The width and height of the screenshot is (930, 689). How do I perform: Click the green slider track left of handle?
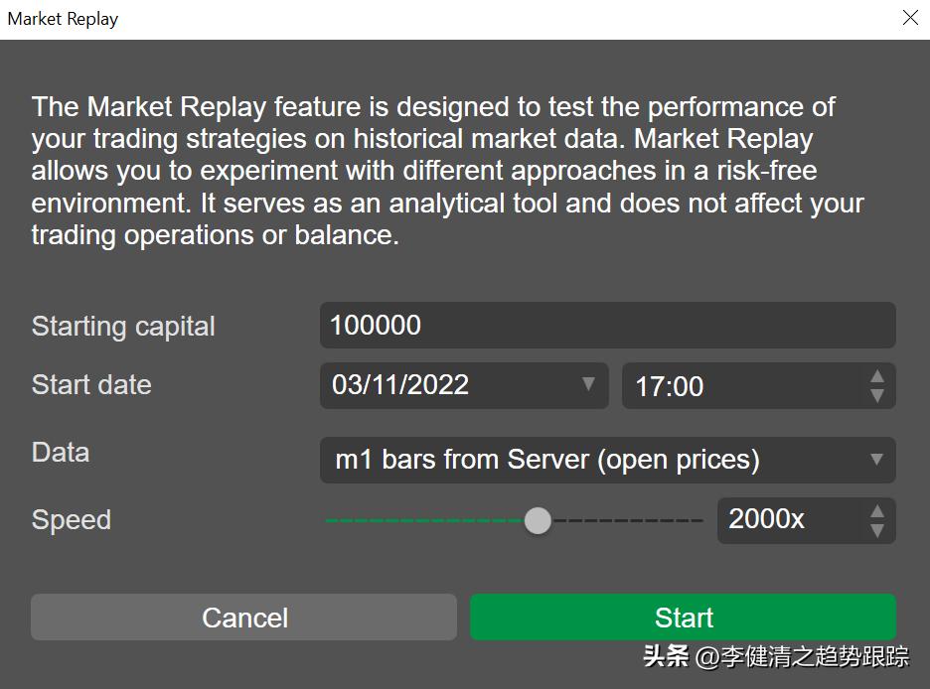coord(427,520)
